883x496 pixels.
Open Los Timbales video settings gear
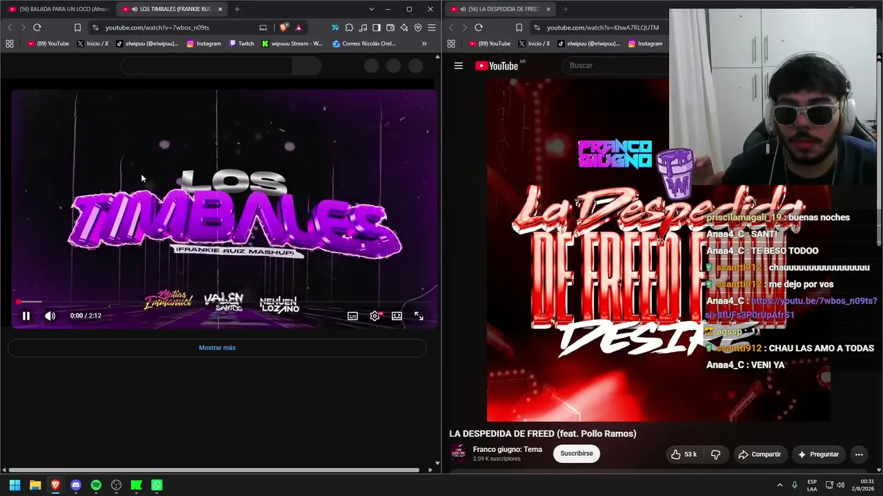[375, 316]
